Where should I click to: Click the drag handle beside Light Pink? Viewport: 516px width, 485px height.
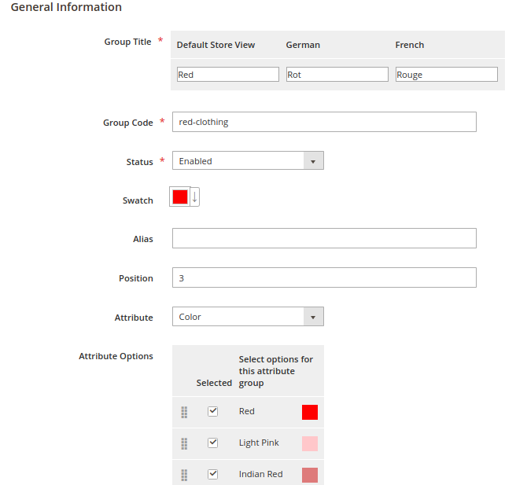tap(184, 443)
